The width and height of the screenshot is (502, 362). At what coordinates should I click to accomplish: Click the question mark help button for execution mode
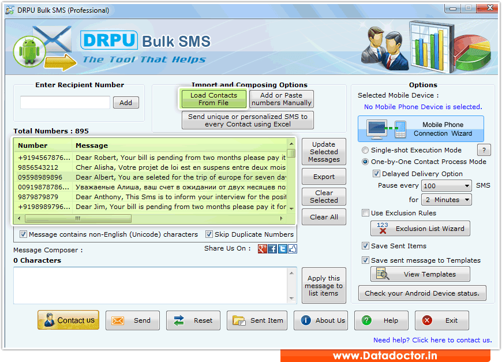(484, 150)
